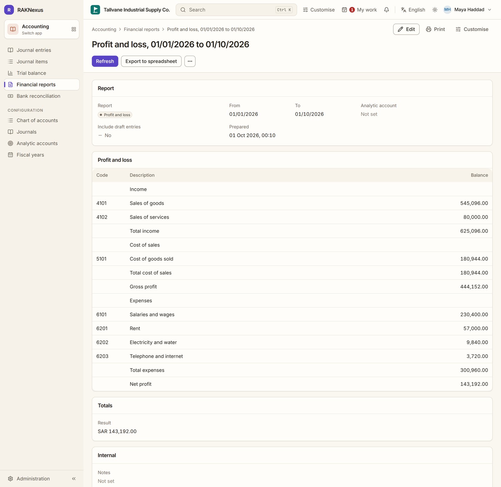Screen dimensions: 501x487
Task: Click the top bar Customise option
Action: (319, 10)
